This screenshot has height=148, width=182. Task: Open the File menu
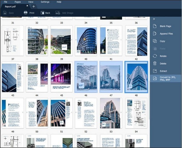(6, 2)
